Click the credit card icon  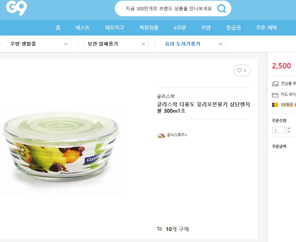(275, 95)
